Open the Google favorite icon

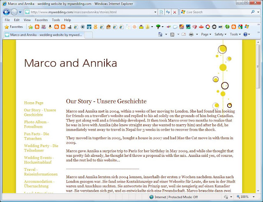pos(240,27)
